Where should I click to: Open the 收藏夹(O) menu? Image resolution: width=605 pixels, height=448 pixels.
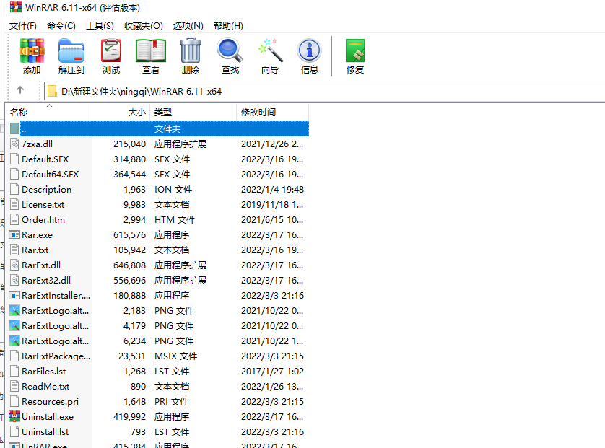coord(144,26)
